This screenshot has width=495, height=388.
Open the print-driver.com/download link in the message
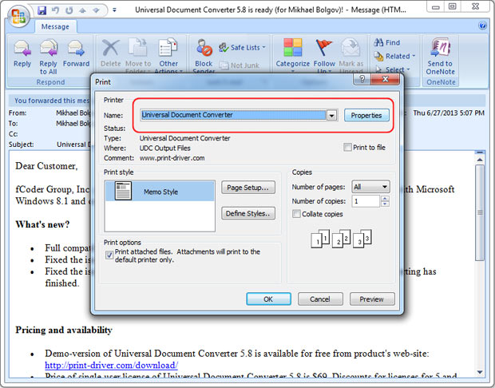(x=111, y=366)
